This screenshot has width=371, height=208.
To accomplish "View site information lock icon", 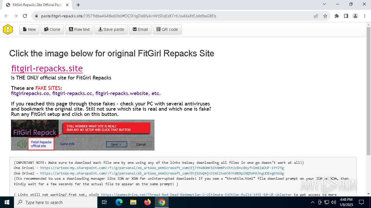I will [36, 16].
